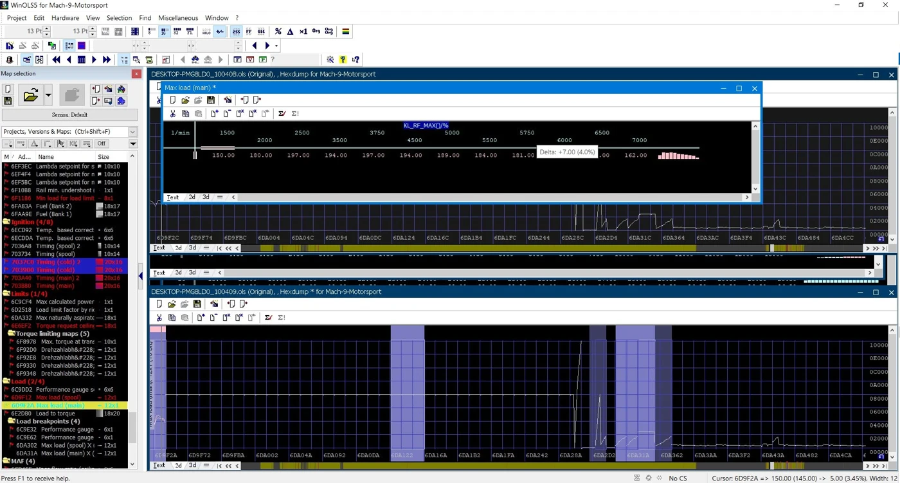Show values as percent difference
The height and width of the screenshot is (483, 900).
pos(278,32)
